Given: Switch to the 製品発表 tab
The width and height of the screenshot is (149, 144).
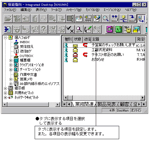Looking at the screenshot, I should (106, 104).
